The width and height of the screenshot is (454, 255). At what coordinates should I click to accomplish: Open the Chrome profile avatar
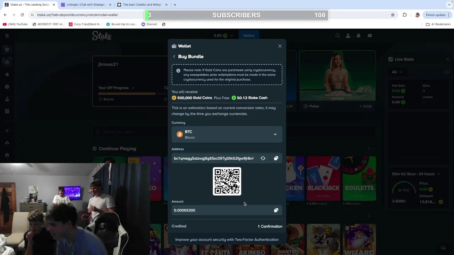(x=417, y=15)
